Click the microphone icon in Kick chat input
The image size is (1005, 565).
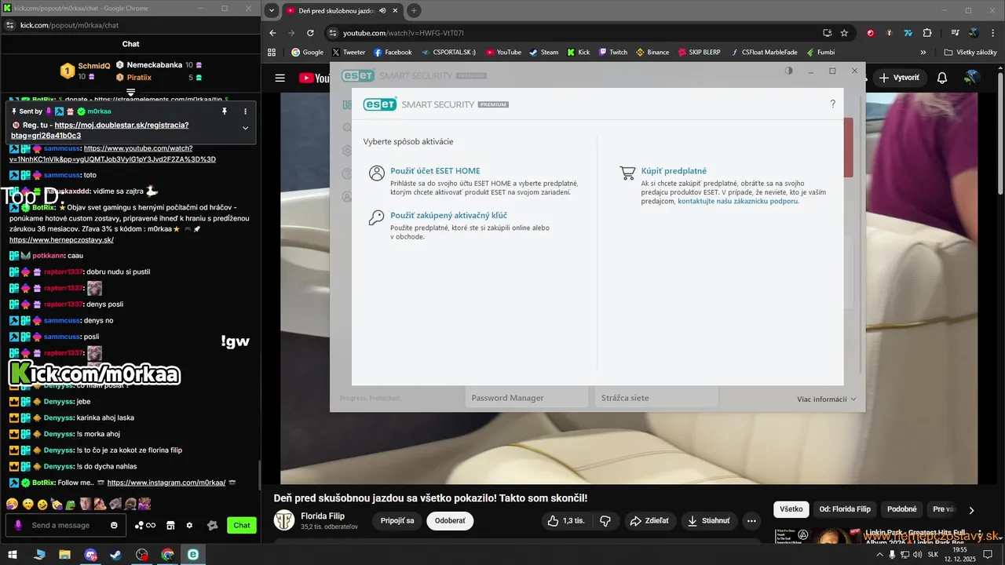pyautogui.click(x=18, y=525)
